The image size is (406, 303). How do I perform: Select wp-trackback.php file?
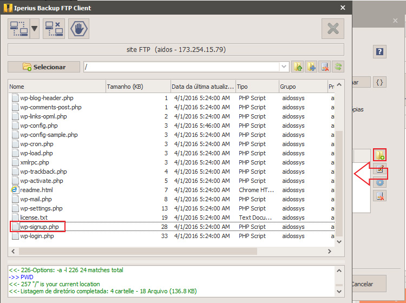43,172
